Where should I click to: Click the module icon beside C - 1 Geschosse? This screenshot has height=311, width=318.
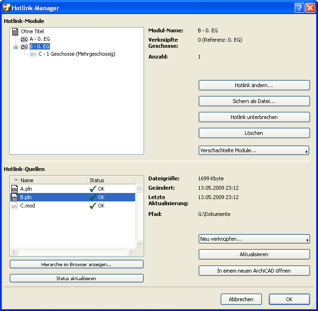pyautogui.click(x=33, y=54)
